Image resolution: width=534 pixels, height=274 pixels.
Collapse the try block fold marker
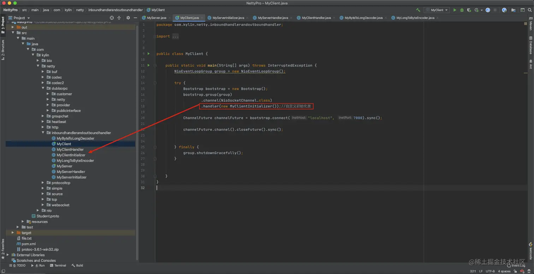click(x=155, y=83)
